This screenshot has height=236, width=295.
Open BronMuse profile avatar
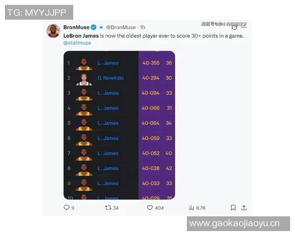(53, 30)
